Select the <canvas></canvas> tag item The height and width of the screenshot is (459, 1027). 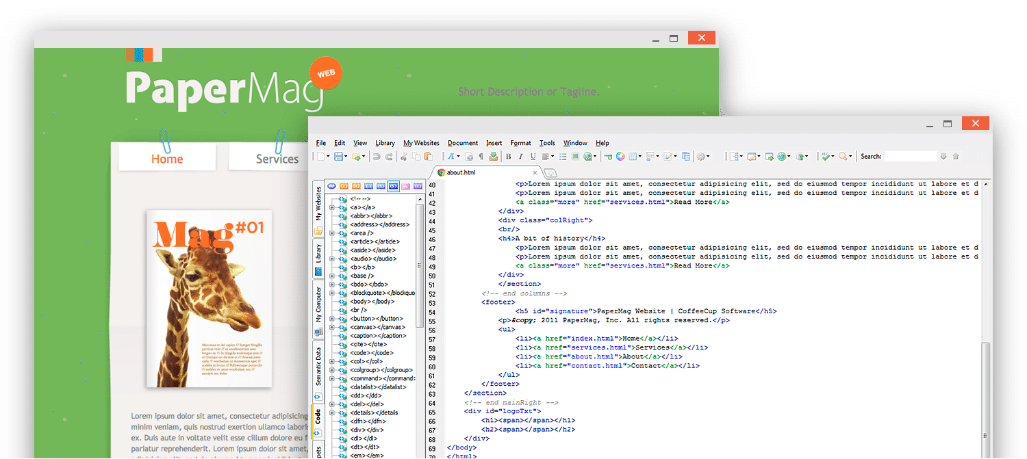click(378, 327)
